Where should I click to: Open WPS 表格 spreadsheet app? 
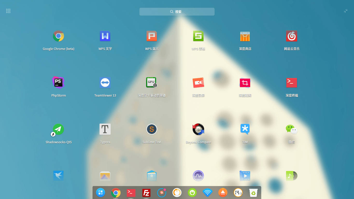[199, 36]
